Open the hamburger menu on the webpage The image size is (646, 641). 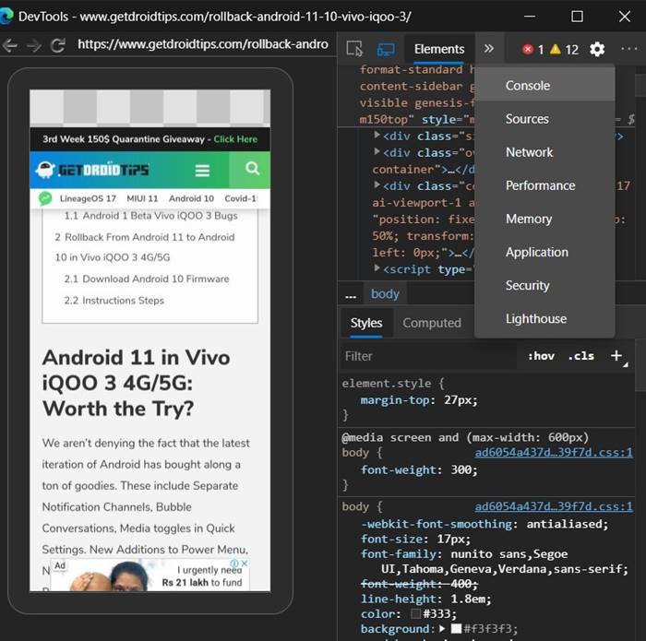point(202,170)
